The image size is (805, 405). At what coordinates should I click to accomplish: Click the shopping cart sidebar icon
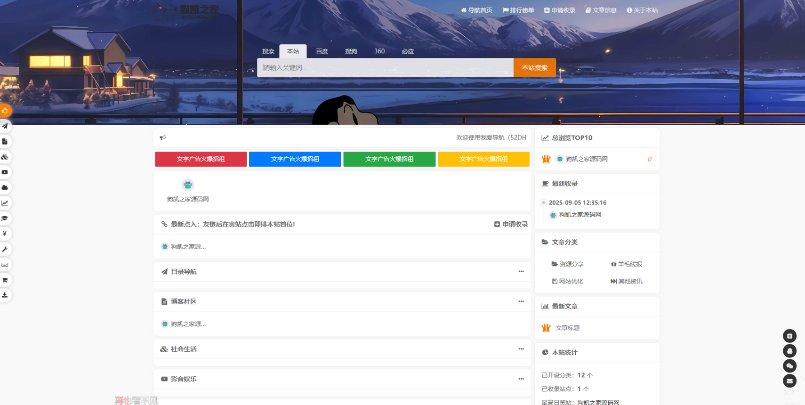5,280
